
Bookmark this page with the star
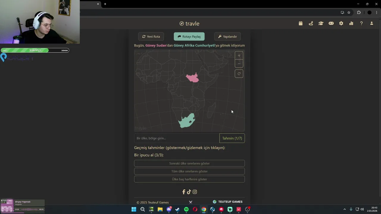coord(349,12)
